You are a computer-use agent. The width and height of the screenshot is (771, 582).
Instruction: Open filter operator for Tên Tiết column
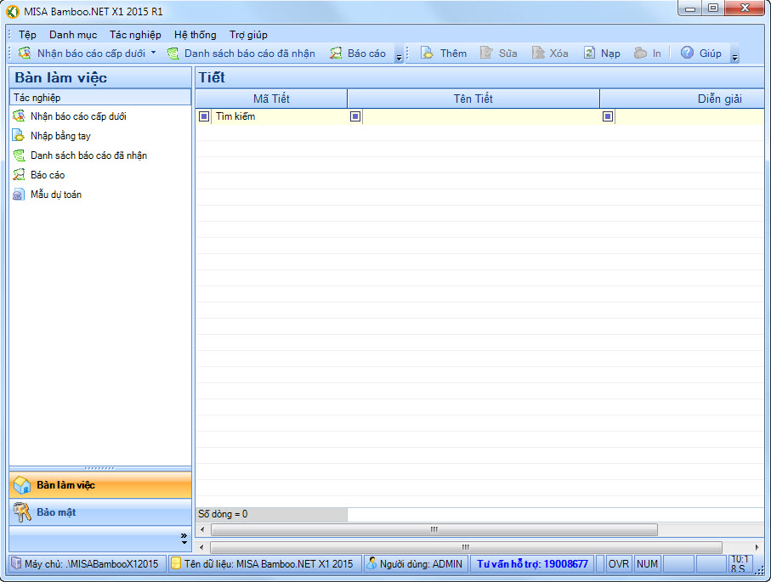point(355,116)
